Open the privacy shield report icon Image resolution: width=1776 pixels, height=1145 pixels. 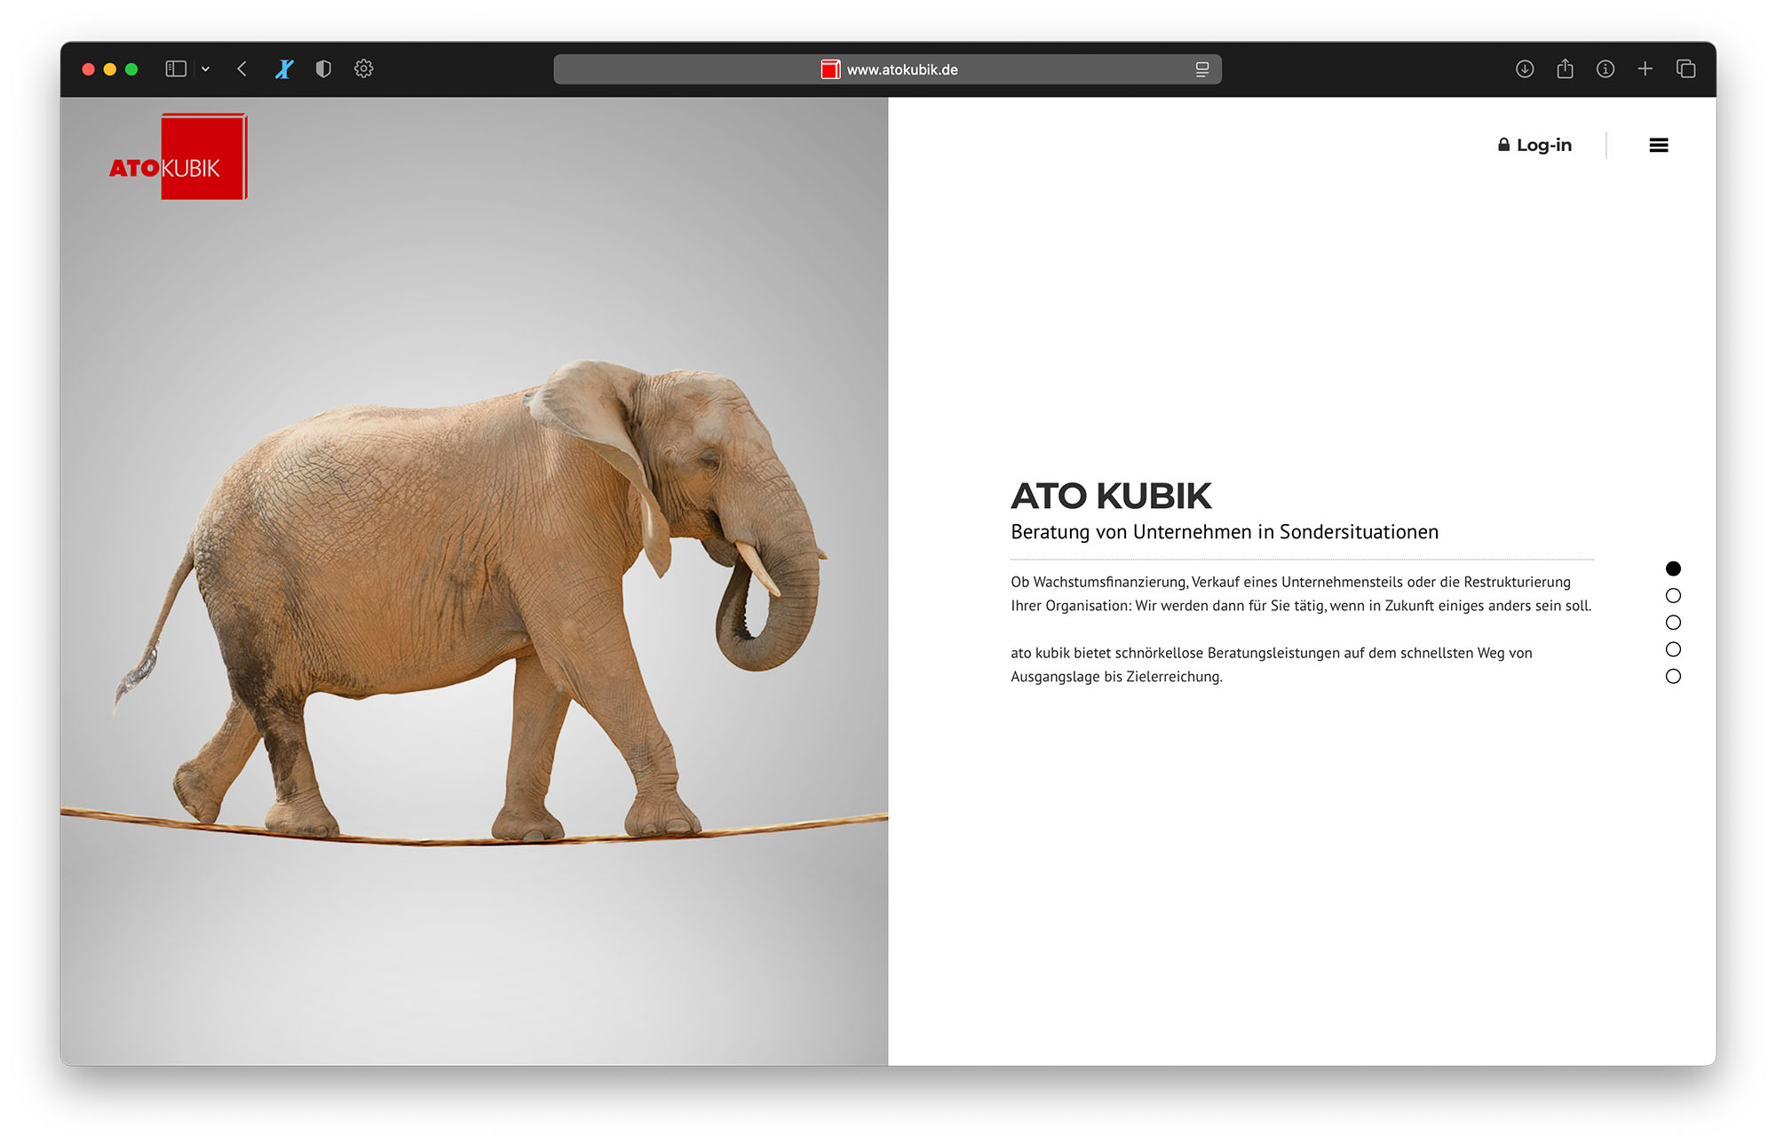coord(323,69)
